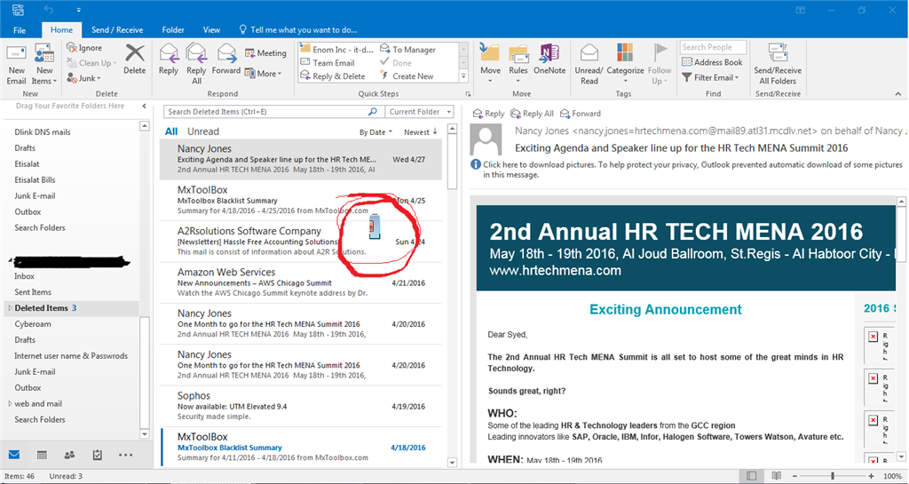Click Forward in reading pane
Viewport: 909px width, 484px height.
point(581,114)
